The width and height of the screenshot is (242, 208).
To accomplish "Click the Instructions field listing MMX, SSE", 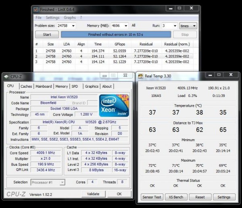I will (79, 139).
